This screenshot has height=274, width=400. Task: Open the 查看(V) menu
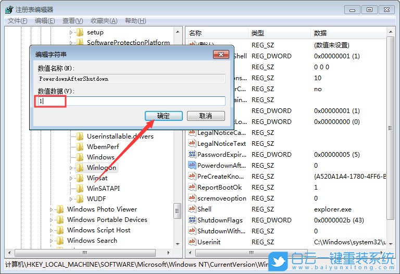click(x=73, y=21)
